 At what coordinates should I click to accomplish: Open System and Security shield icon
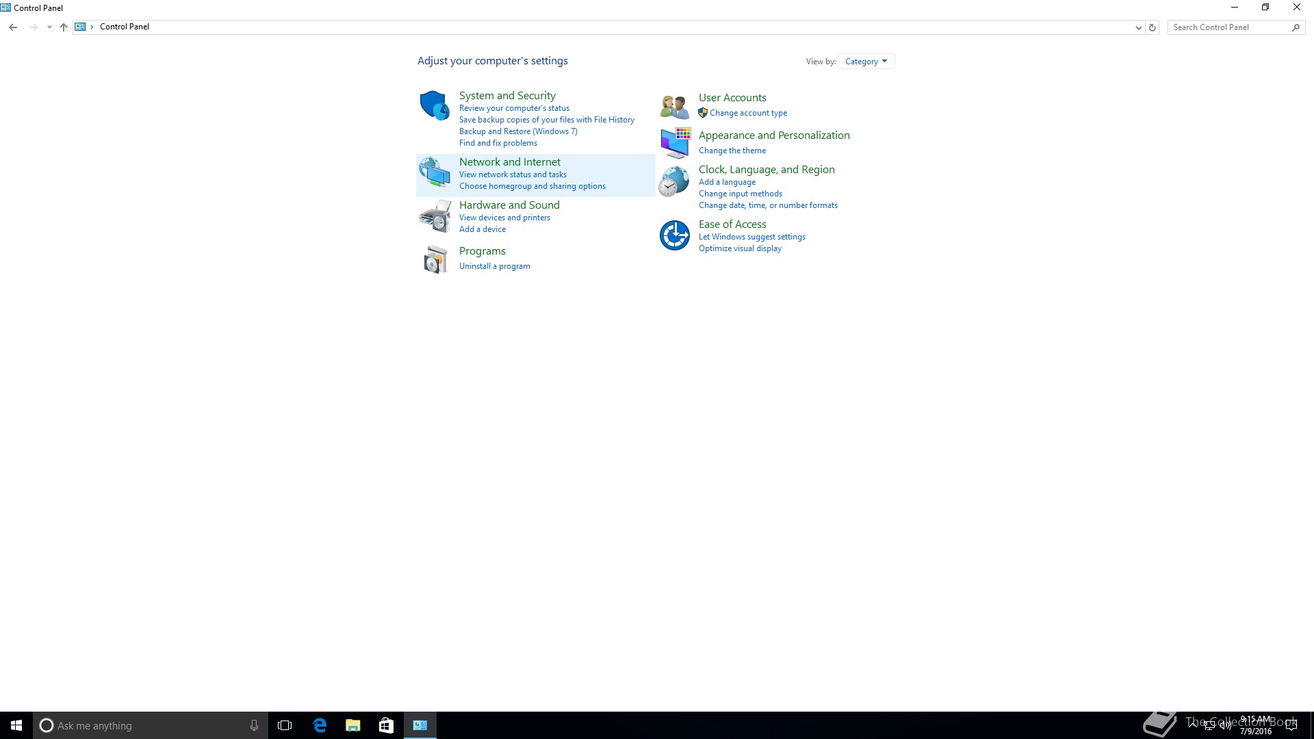pyautogui.click(x=435, y=105)
